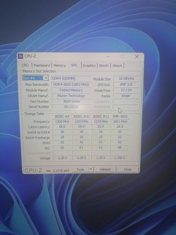The width and height of the screenshot is (176, 235).
Task: Click the JEDEC #11 column header
Action: [101, 116]
